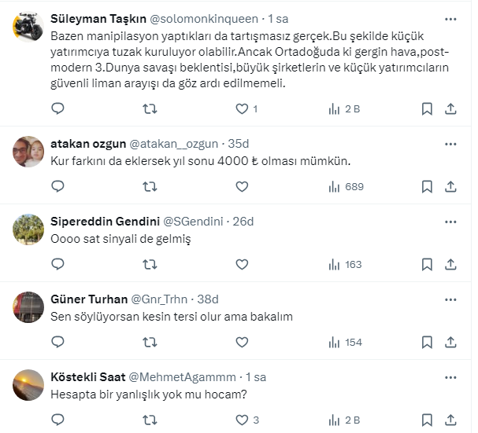Open Güner Turhan's profile avatar
The width and height of the screenshot is (478, 433).
click(29, 306)
